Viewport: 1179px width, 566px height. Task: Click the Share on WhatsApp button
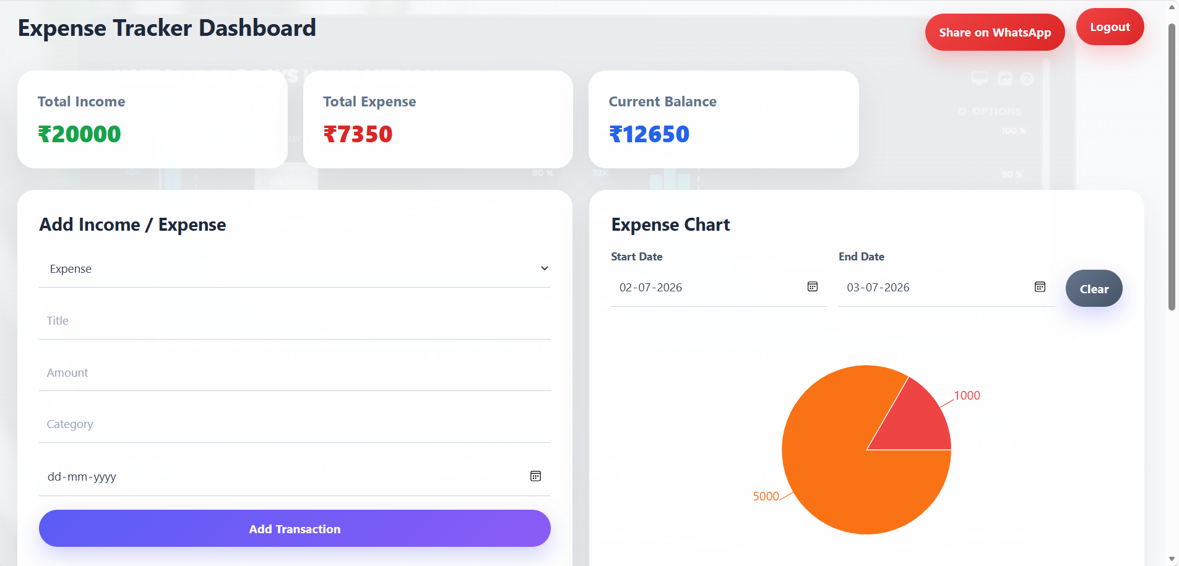point(995,32)
